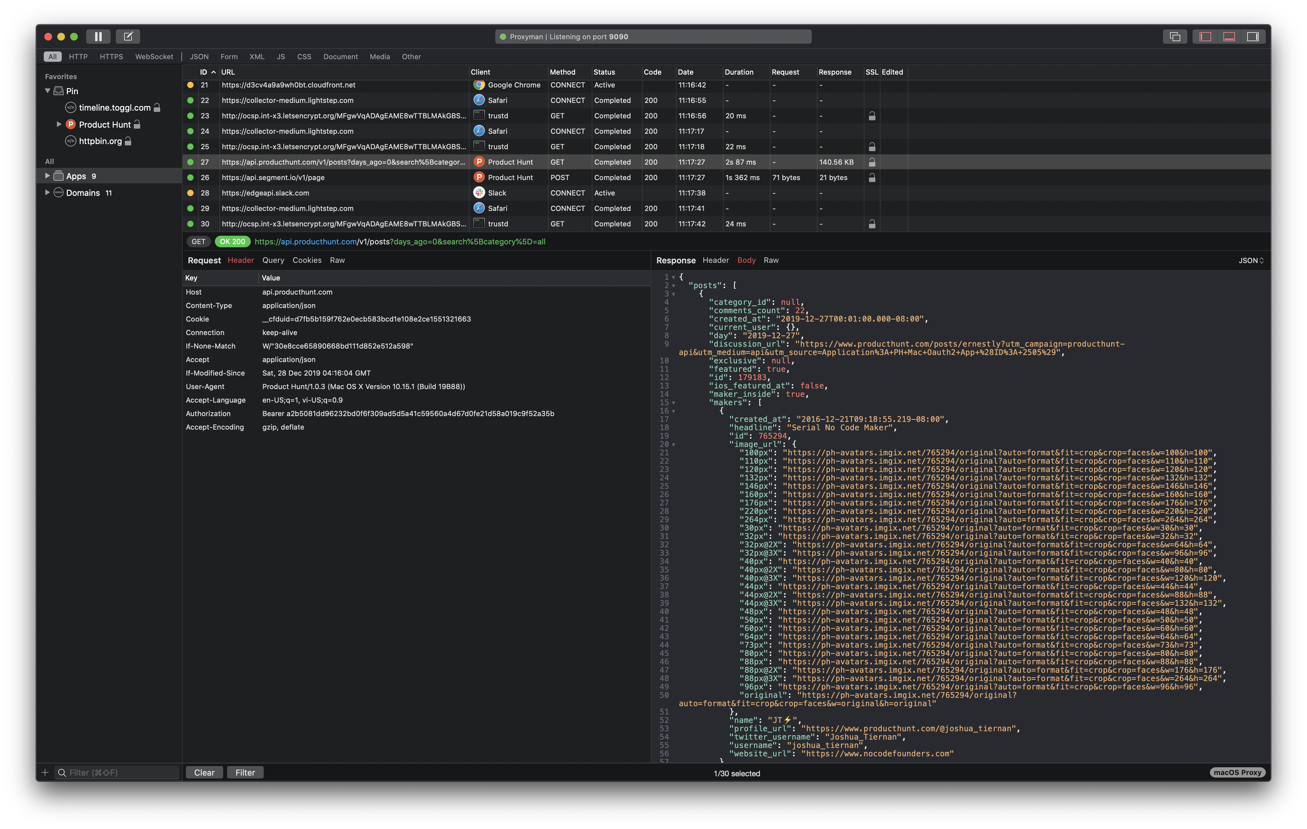This screenshot has width=1307, height=829.
Task: Open the JSON format dropdown in response panel
Action: (1250, 260)
